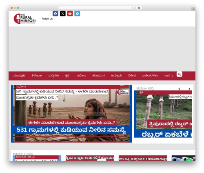Open the search icon in navigation bar
This screenshot has width=204, height=173.
click(x=180, y=74)
